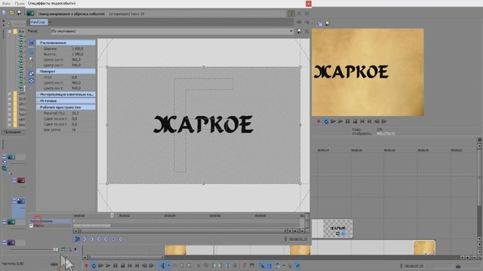Select the Show Properties tool in Pan/Crop
Image resolution: width=483 pixels, height=271 pixels.
coord(32,43)
